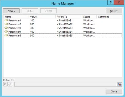Click the name tag icon beside Parameter5
Viewport: 125px width, 97px height.
[6, 35]
